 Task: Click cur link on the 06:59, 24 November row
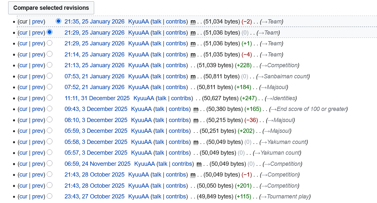(23, 164)
